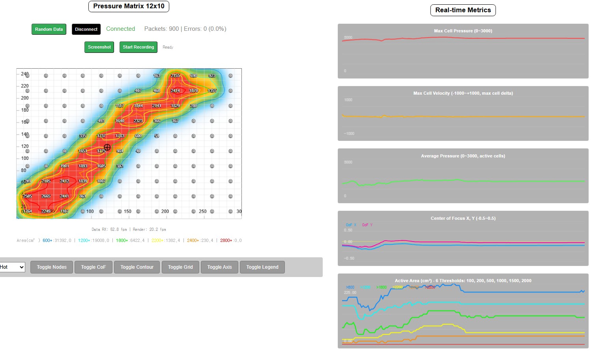593x352 pixels.
Task: Toggle CoF marker display
Action: [94, 267]
